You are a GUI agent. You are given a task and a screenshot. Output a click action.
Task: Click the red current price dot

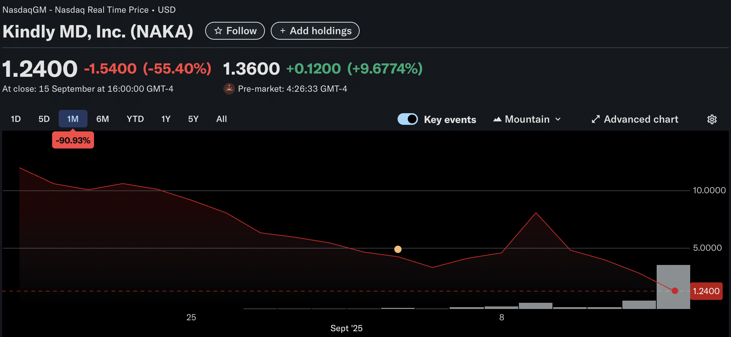[x=675, y=291]
